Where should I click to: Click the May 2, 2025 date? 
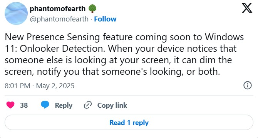point(55,86)
